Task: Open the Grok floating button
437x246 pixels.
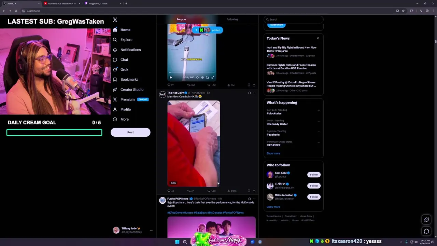Action: (426, 220)
